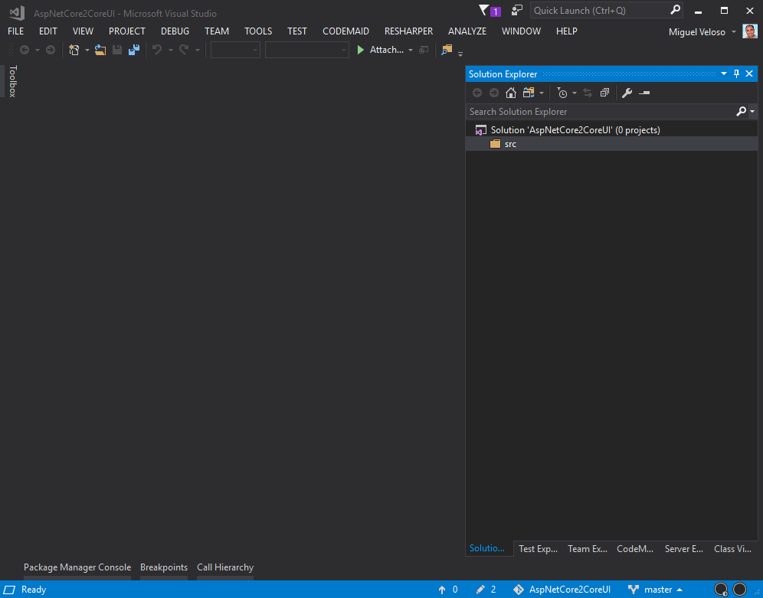763x598 pixels.
Task: Click the Navigate Backward toolbar icon
Action: point(25,50)
